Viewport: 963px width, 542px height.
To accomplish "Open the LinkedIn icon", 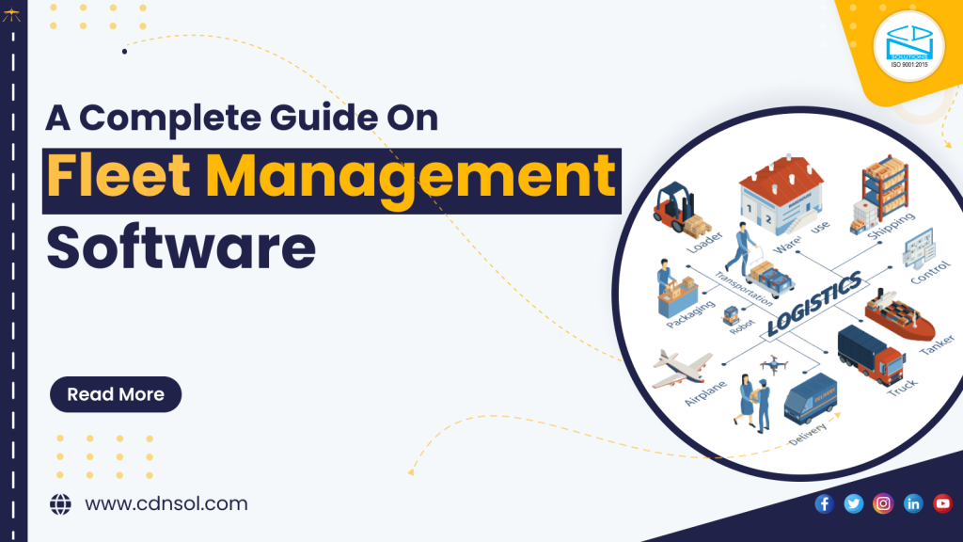I will coord(912,503).
